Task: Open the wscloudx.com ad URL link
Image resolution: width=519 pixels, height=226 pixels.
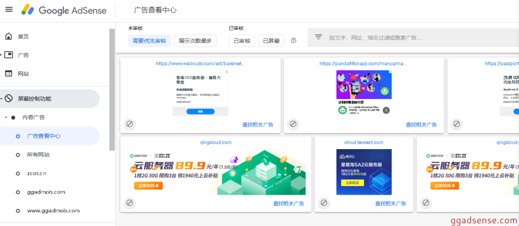Action: (200, 63)
